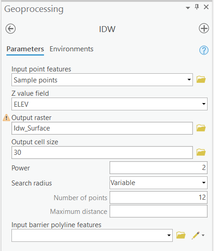Browse for input point features folder icon
This screenshot has height=251, width=214.
(x=201, y=80)
